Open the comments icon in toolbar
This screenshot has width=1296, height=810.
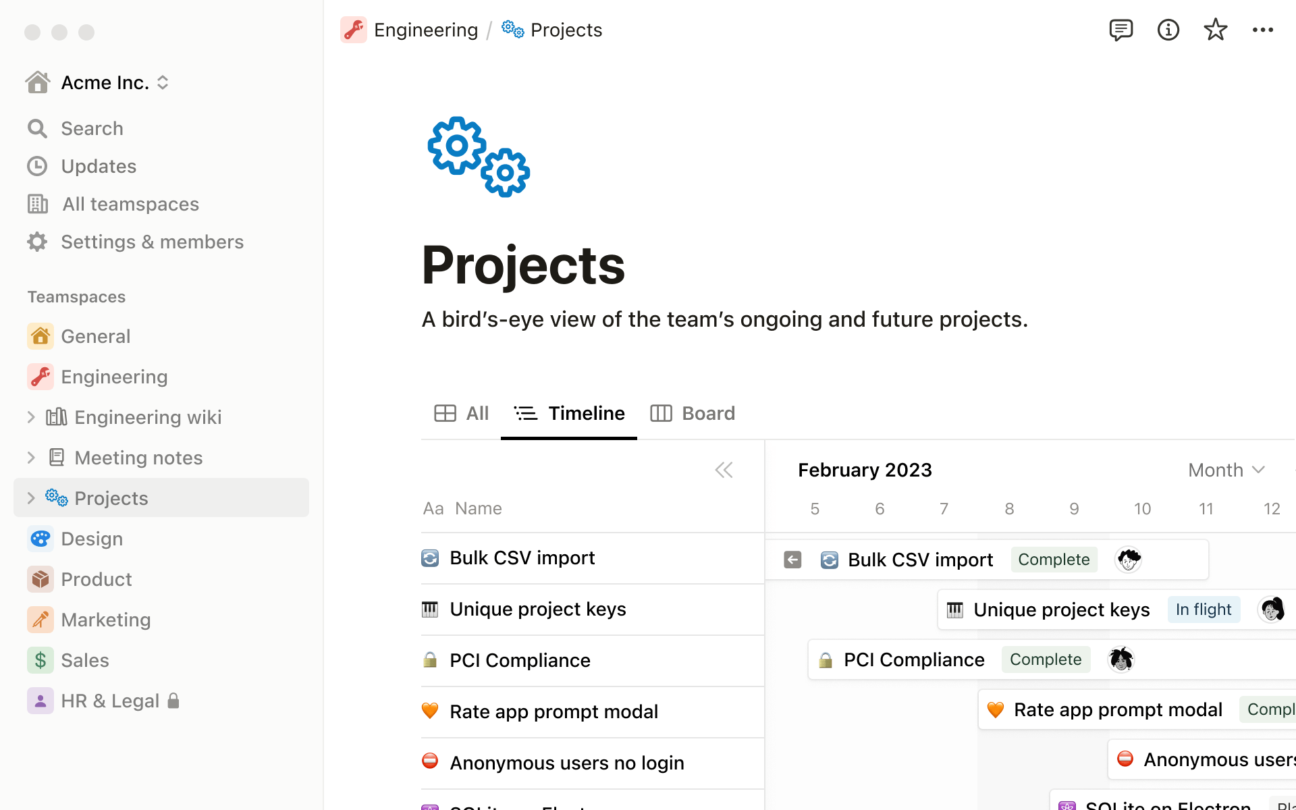click(1120, 30)
